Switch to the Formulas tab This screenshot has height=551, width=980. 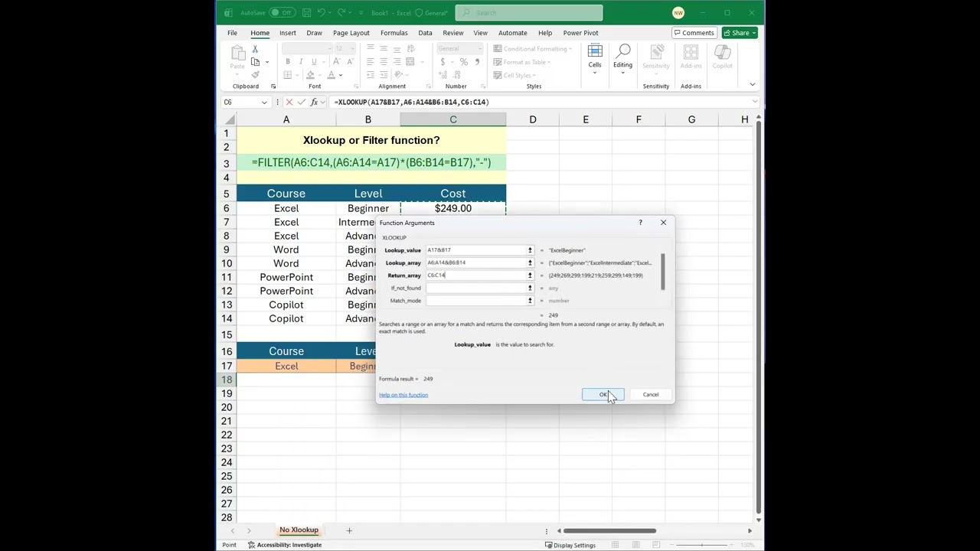point(394,33)
